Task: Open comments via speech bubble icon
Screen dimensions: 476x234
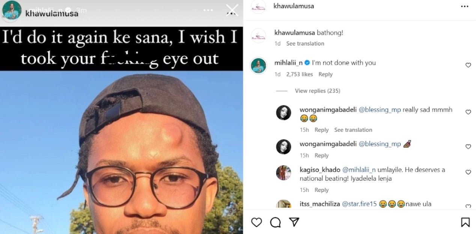Action: click(x=276, y=222)
